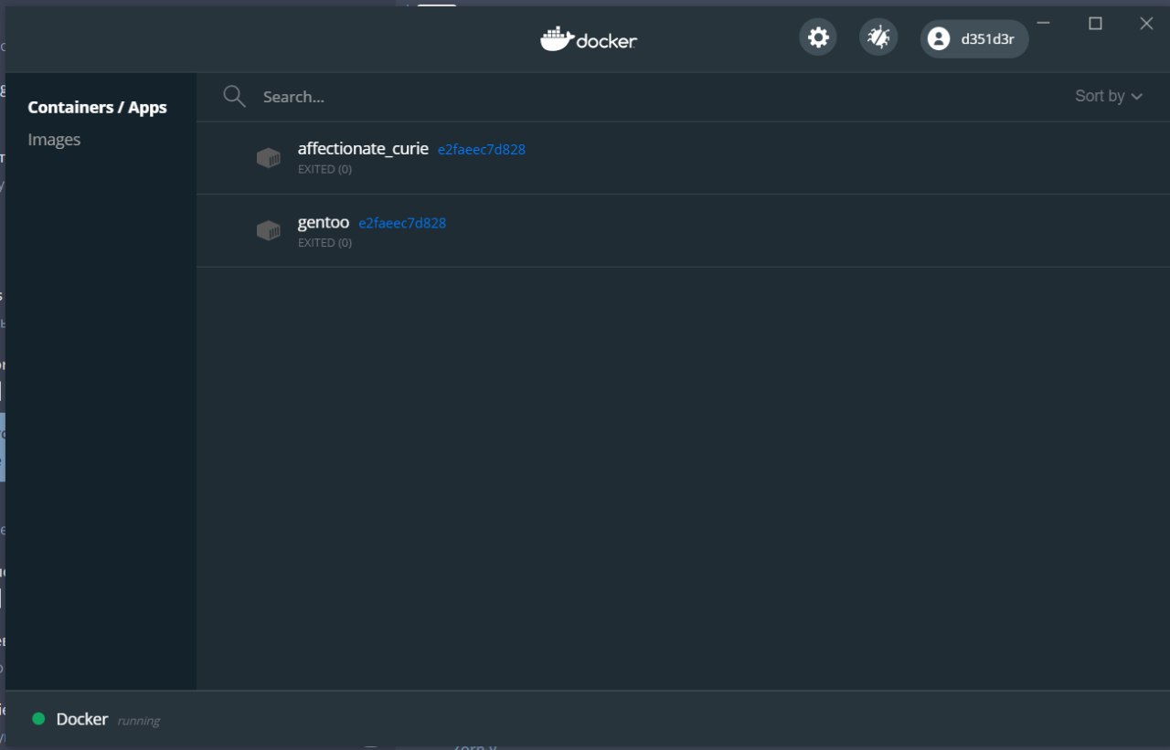Click the running status text
This screenshot has width=1170, height=750.
click(x=139, y=721)
